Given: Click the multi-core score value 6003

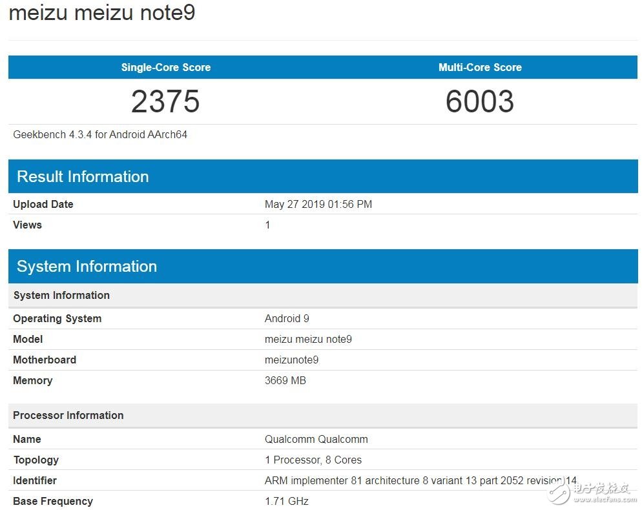Looking at the screenshot, I should tap(480, 101).
